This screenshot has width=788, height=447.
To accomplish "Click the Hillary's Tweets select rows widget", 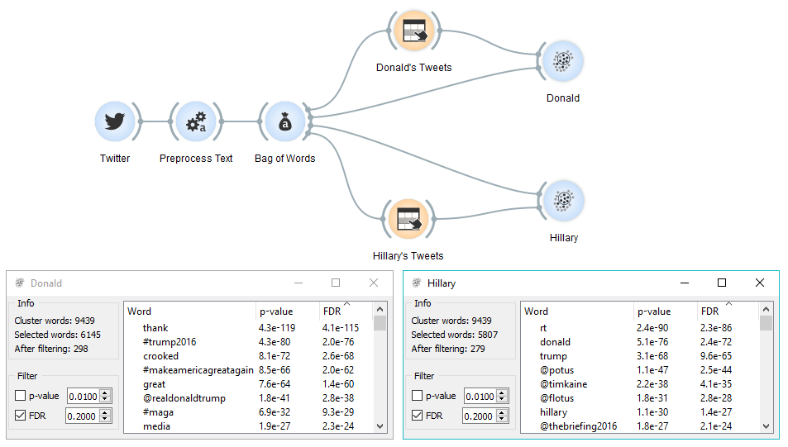I will (x=408, y=219).
